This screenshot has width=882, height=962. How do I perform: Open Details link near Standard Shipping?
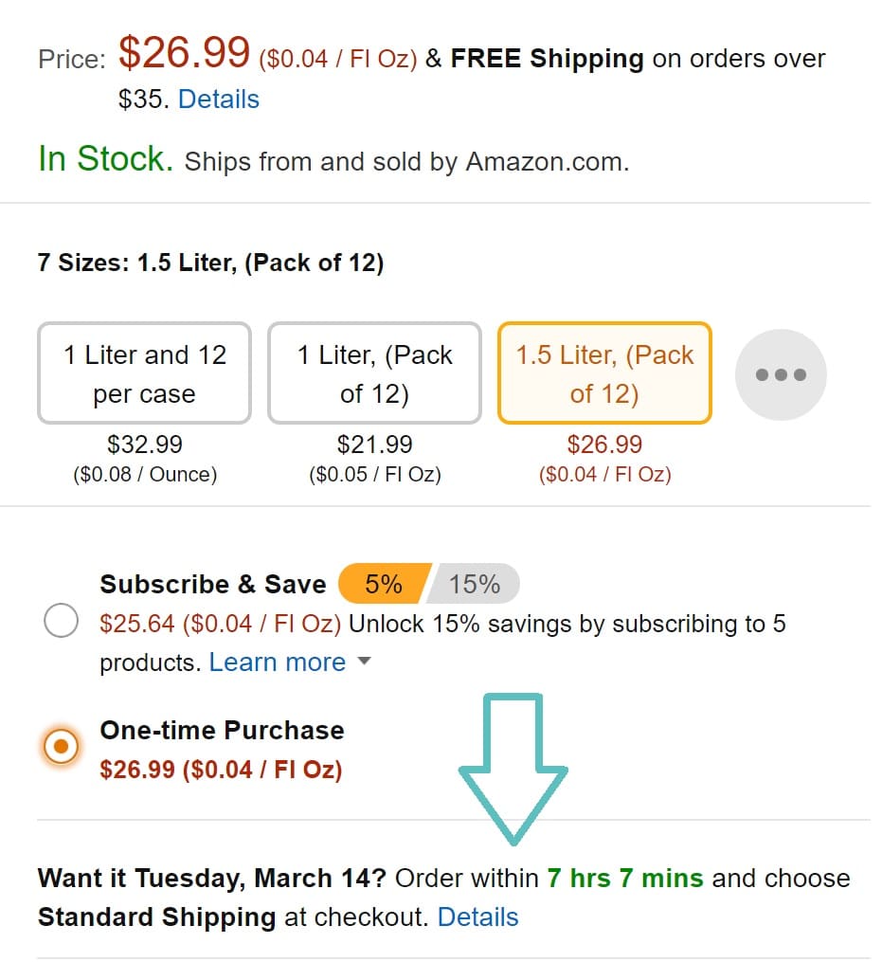click(478, 917)
